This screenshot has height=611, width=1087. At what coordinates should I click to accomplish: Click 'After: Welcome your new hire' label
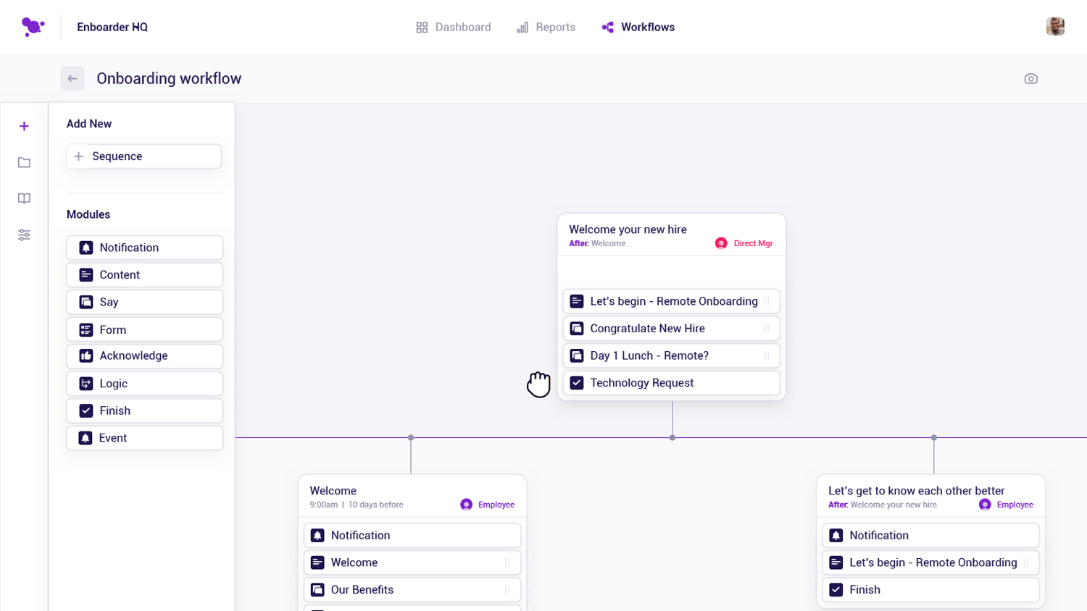click(883, 505)
